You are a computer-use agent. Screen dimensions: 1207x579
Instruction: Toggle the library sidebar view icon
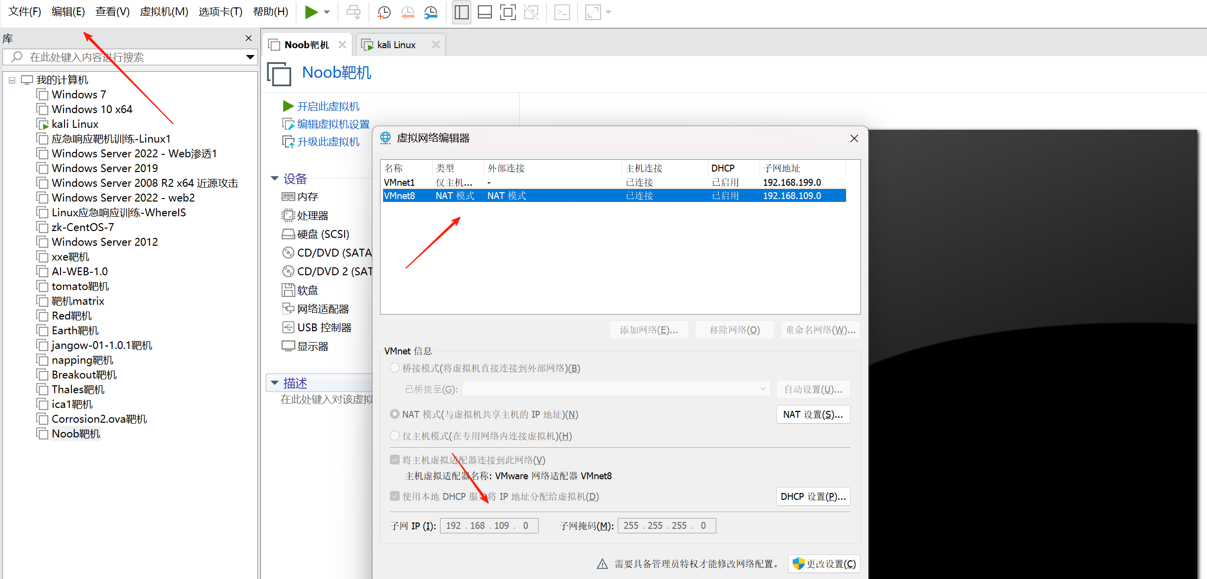[461, 12]
